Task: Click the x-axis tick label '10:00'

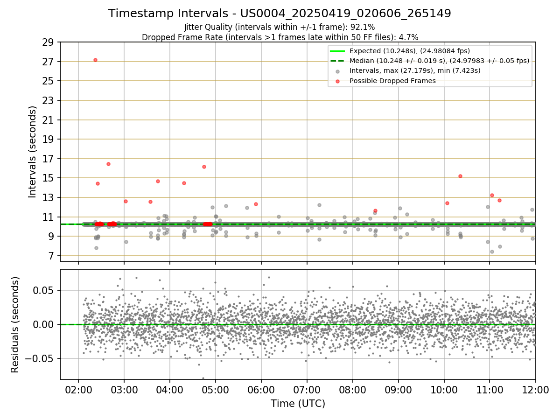Action: 444,390
